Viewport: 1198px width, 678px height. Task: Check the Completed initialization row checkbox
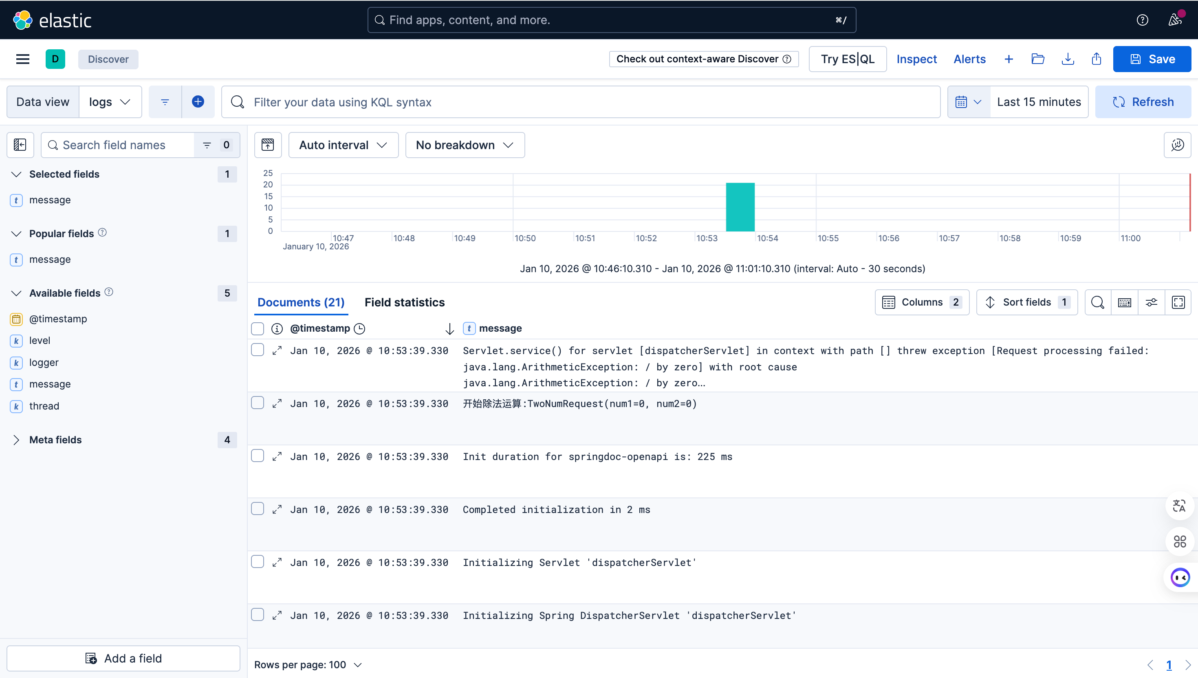coord(258,509)
